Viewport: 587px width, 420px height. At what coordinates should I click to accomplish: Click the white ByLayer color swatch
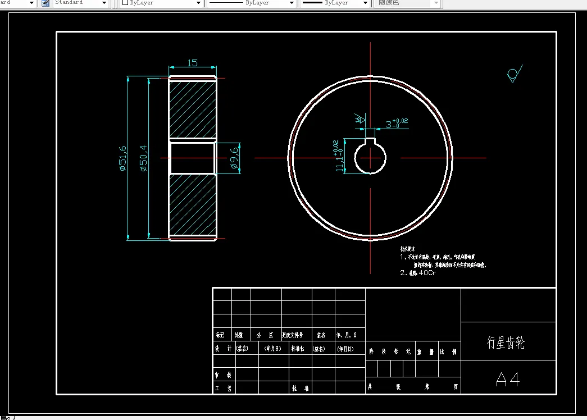click(125, 3)
